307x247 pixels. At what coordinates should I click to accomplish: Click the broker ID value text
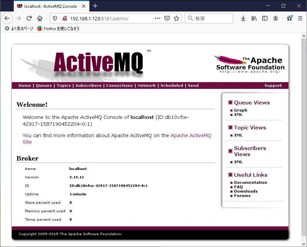pyautogui.click(x=109, y=186)
